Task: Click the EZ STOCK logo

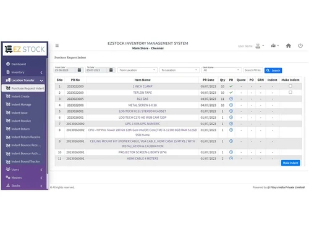Action: click(x=25, y=49)
